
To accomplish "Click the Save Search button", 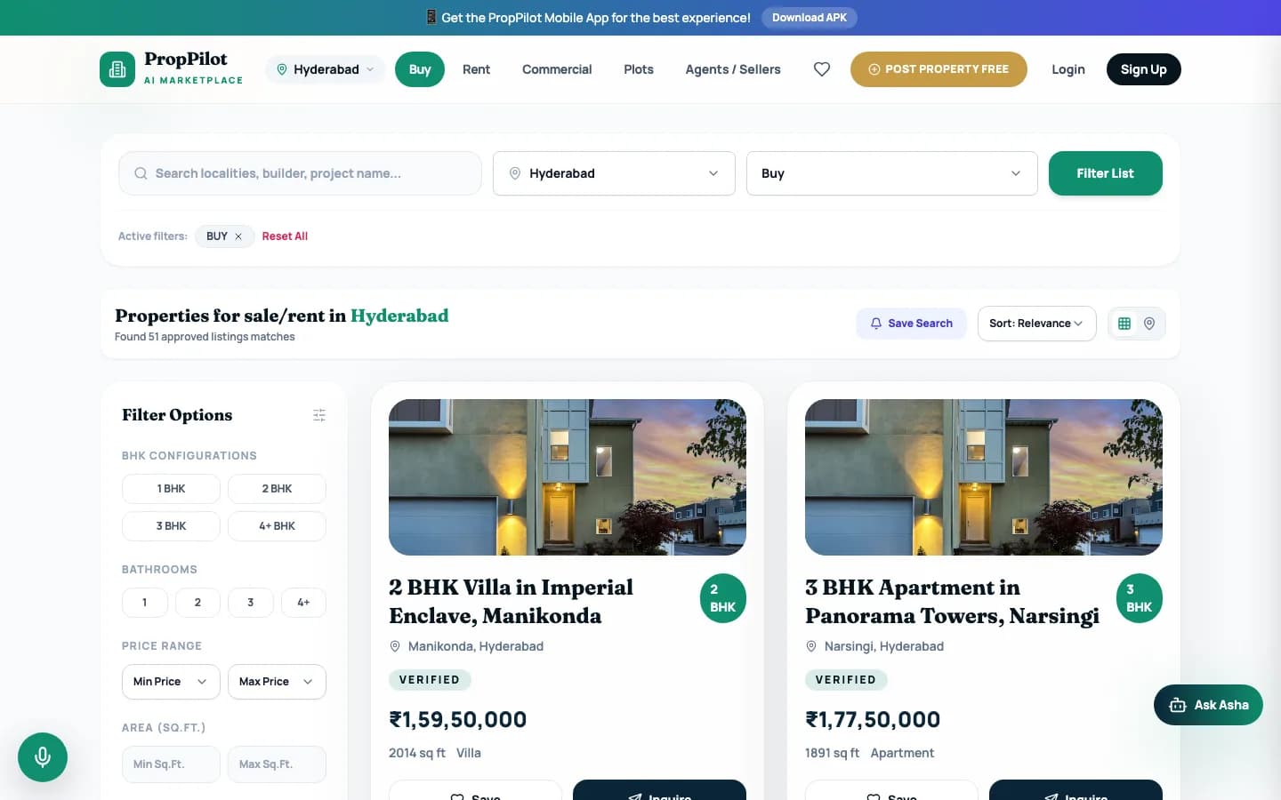I will pos(911,324).
